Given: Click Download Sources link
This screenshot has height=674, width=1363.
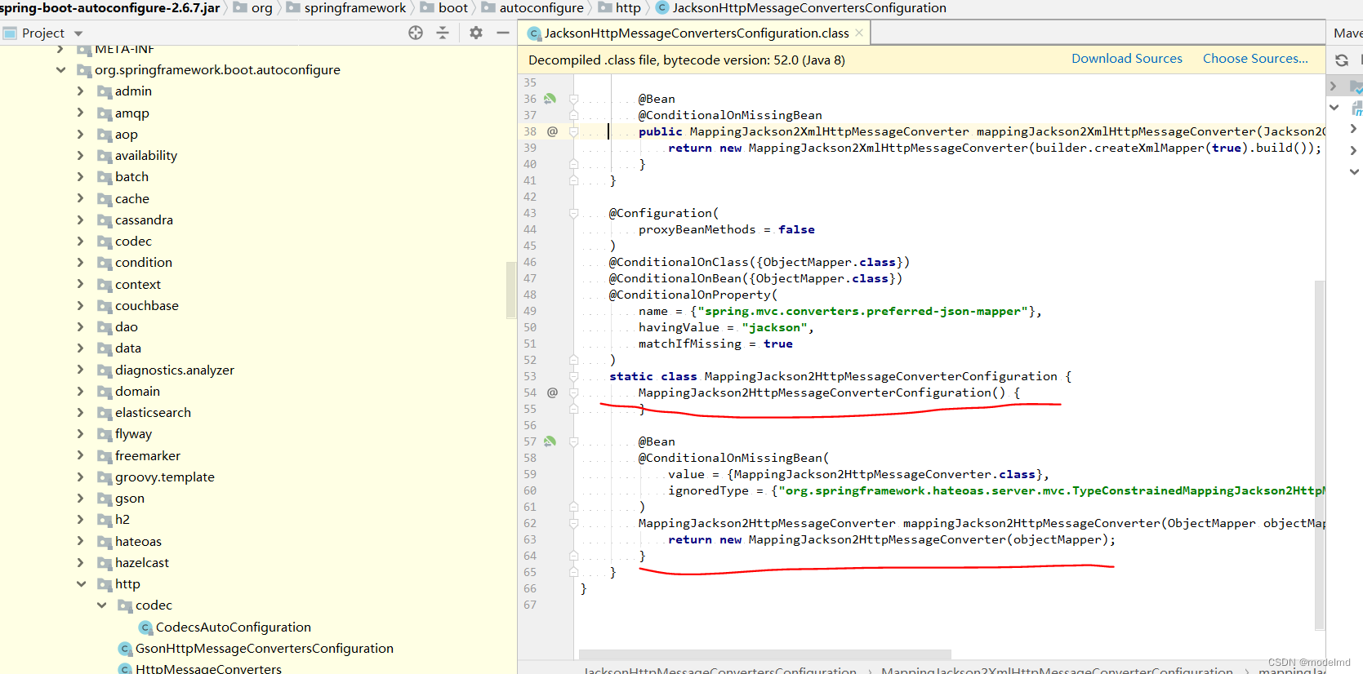Looking at the screenshot, I should [x=1127, y=59].
